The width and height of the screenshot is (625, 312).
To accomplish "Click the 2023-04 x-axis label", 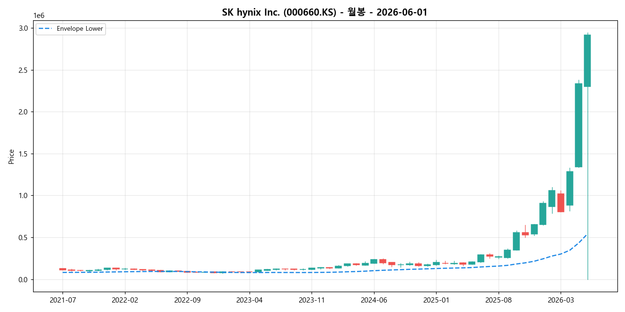I will click(250, 300).
